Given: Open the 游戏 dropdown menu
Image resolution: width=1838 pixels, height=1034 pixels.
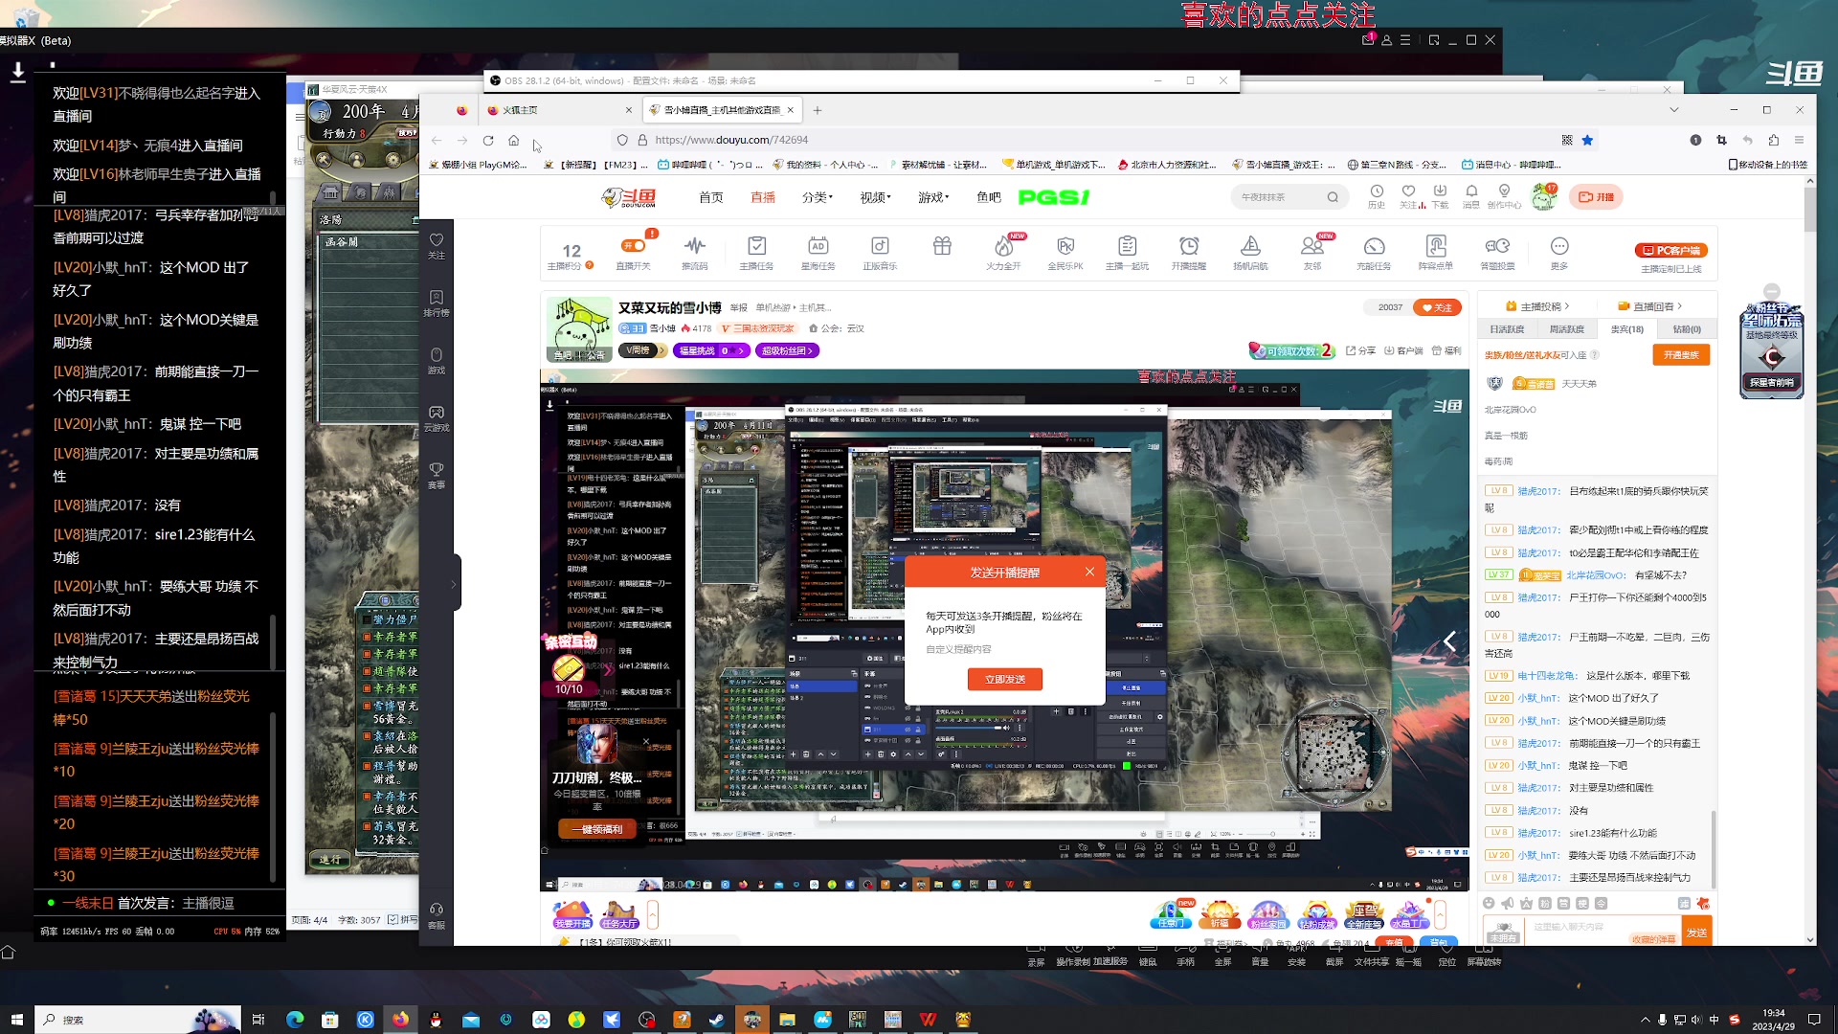Looking at the screenshot, I should pyautogui.click(x=933, y=197).
